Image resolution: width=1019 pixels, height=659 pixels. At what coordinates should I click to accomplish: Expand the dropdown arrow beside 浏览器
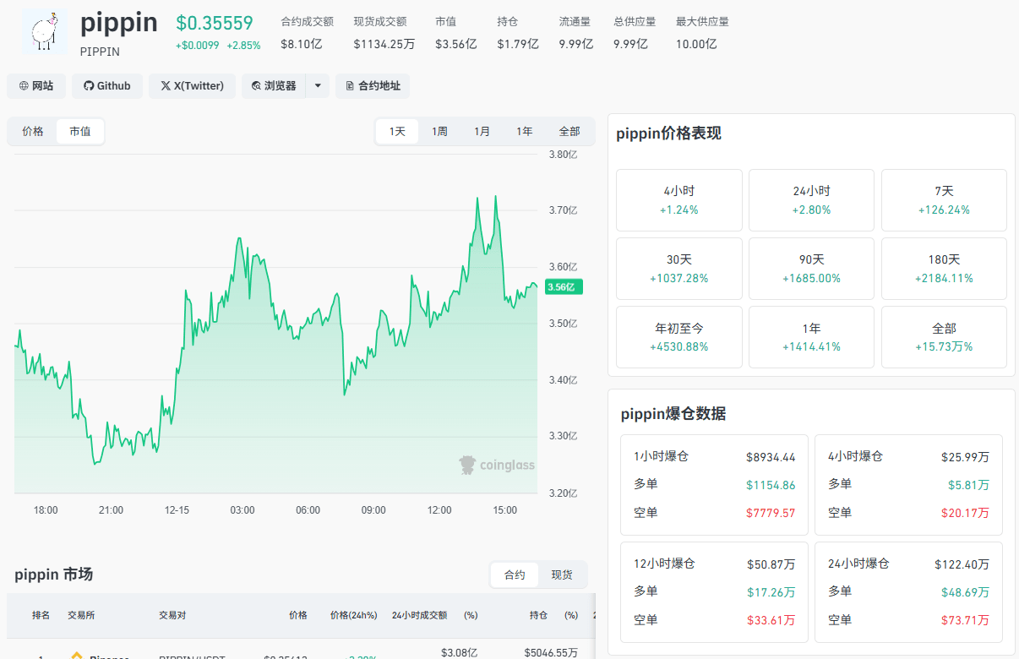[x=318, y=85]
